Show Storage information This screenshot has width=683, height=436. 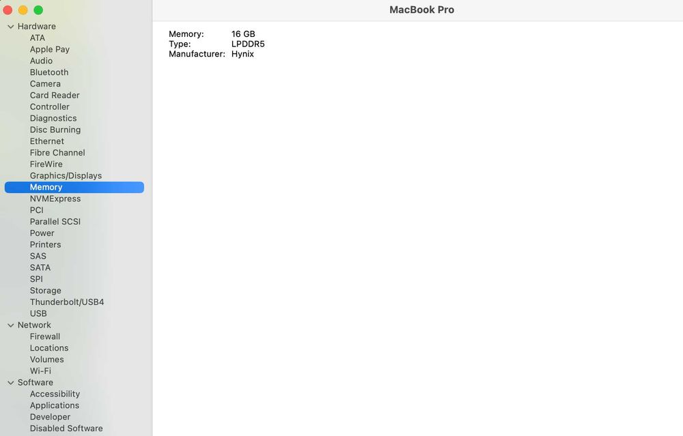(x=45, y=291)
